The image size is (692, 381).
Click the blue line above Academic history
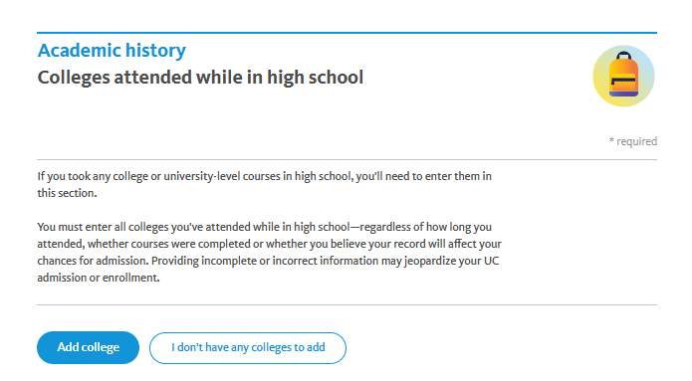(x=346, y=32)
